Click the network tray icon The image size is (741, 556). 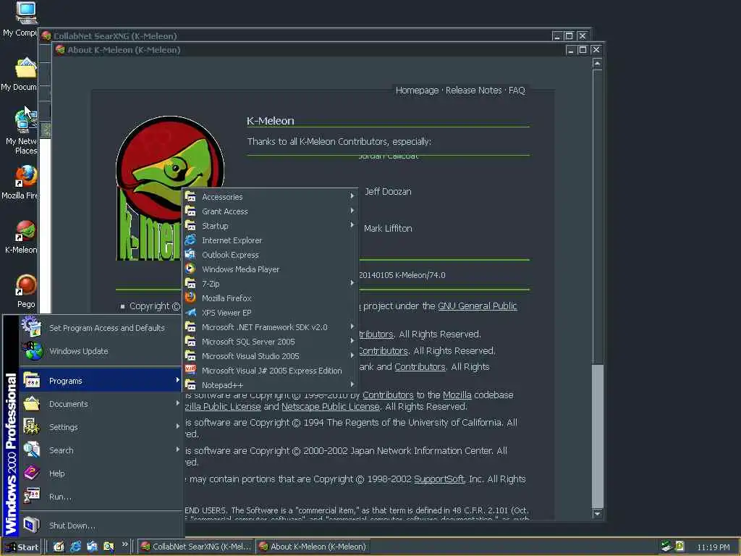(x=666, y=547)
